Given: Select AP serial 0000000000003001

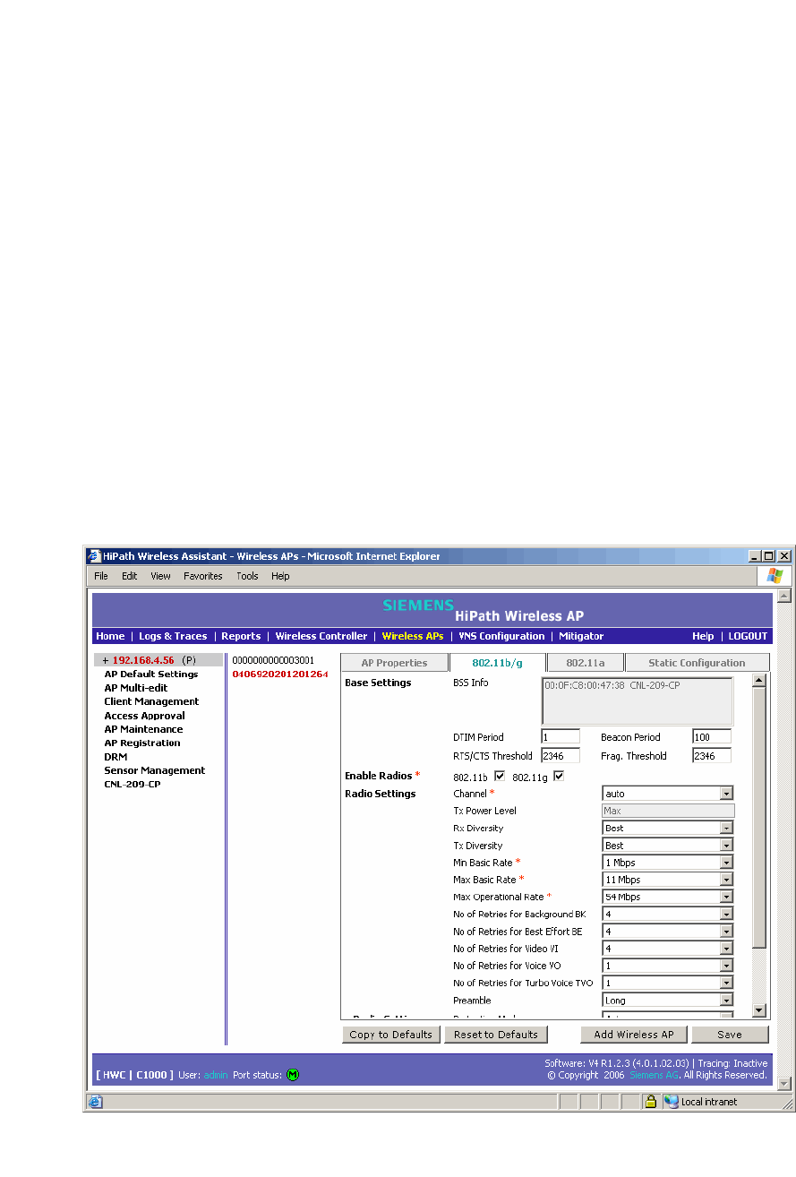Looking at the screenshot, I should point(273,660).
